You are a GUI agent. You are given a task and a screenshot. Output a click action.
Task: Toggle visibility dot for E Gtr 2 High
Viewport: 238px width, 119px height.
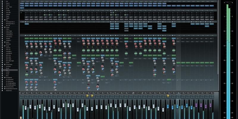2,31
